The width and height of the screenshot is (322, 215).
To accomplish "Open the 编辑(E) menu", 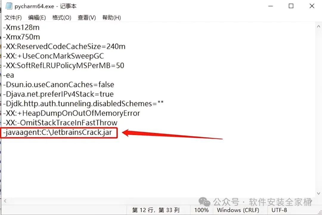I will 37,18.
